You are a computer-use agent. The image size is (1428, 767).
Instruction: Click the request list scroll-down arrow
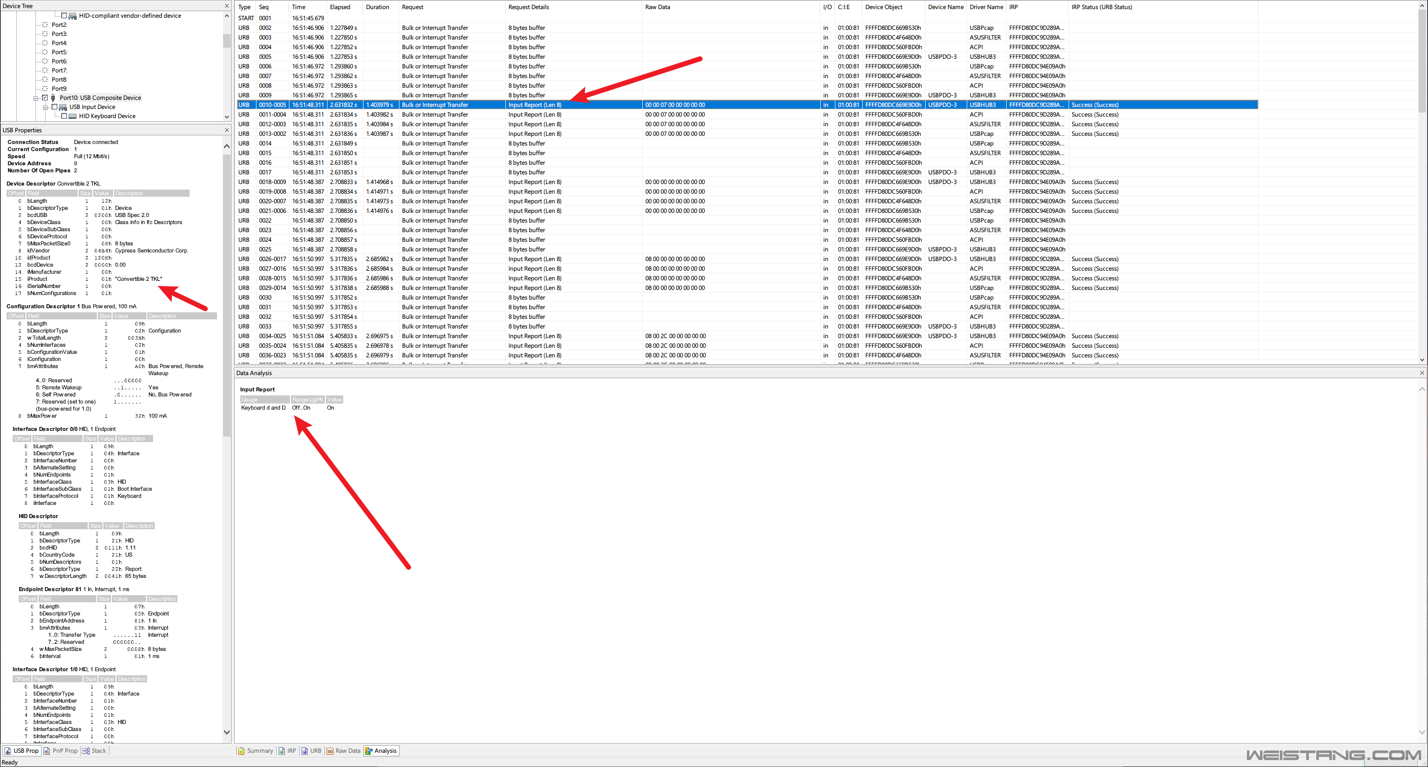1422,359
